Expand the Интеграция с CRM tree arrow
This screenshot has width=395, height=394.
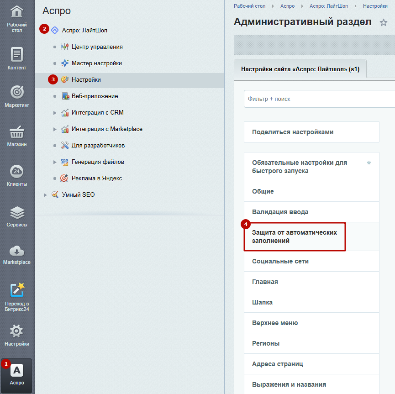[55, 113]
